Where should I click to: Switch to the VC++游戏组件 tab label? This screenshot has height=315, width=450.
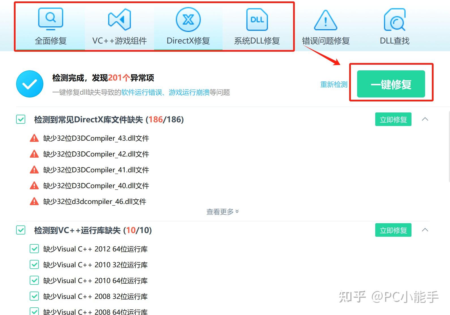click(x=120, y=41)
